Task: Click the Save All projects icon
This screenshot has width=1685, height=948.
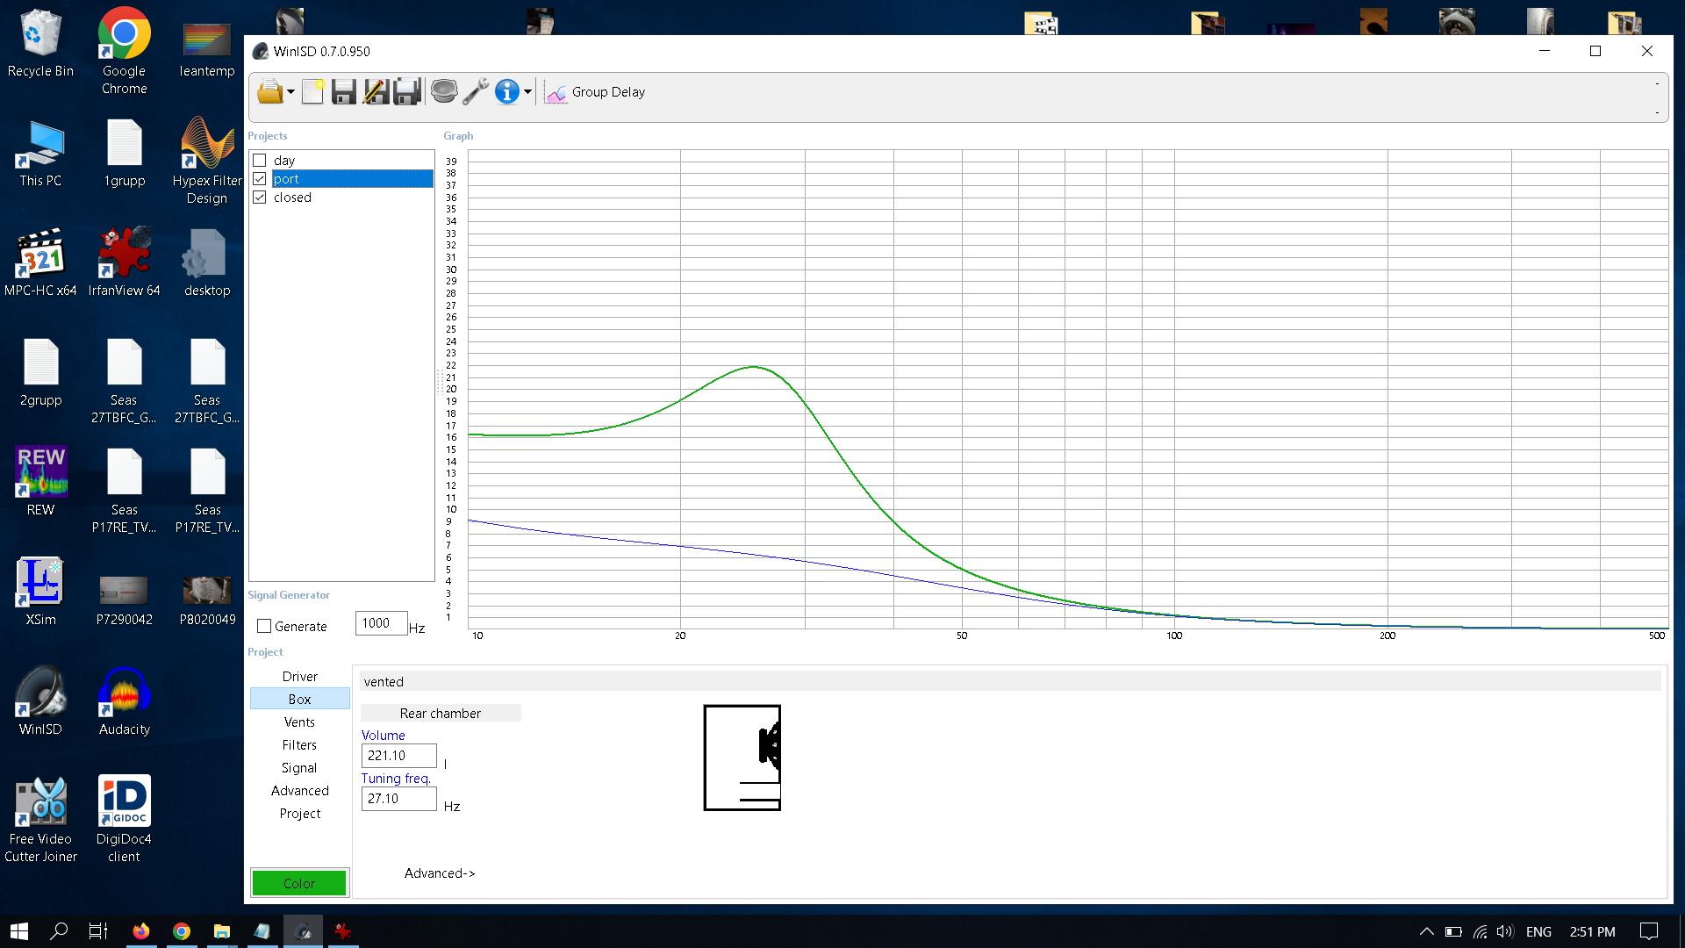Action: tap(407, 92)
